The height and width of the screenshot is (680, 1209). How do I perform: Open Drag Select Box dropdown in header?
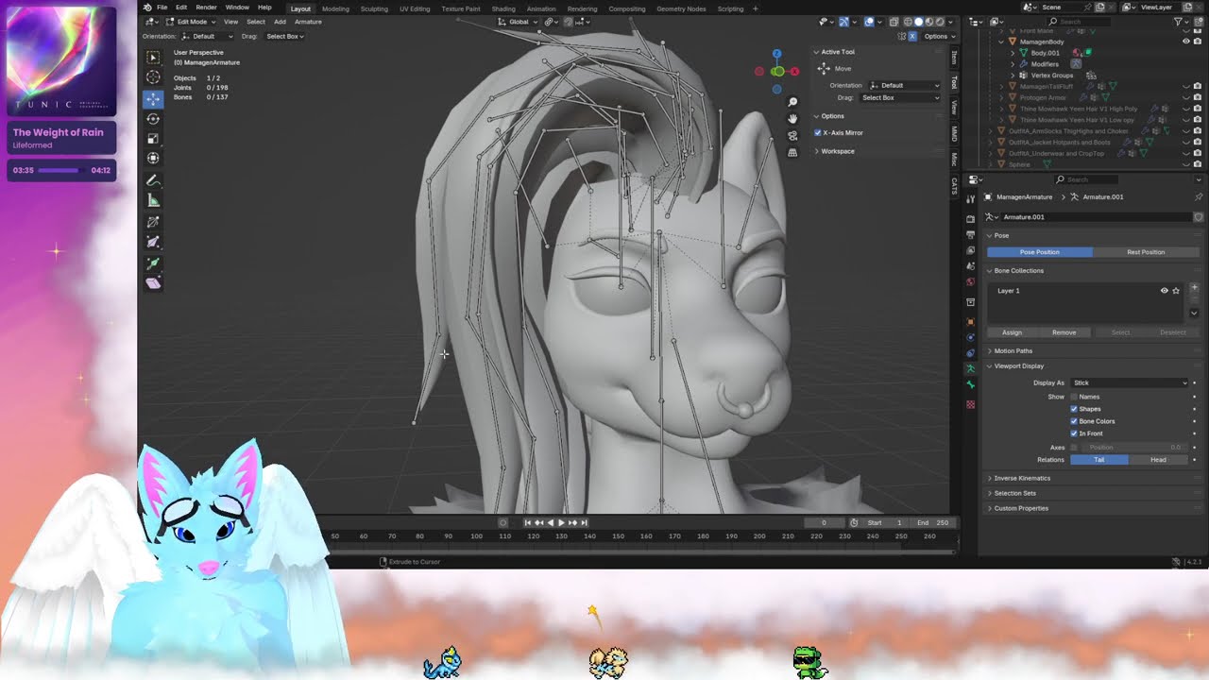[285, 37]
